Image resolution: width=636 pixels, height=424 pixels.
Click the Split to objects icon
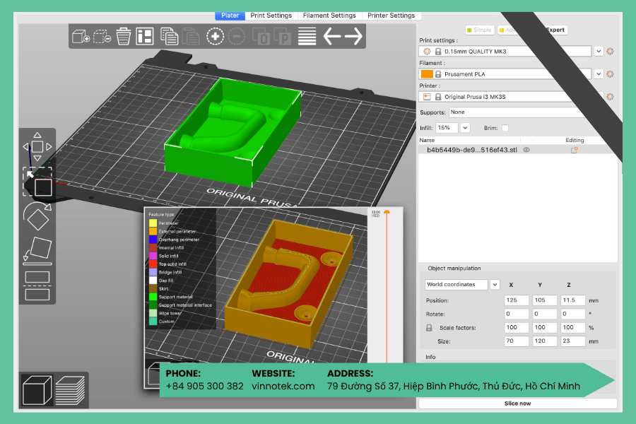pyautogui.click(x=261, y=37)
